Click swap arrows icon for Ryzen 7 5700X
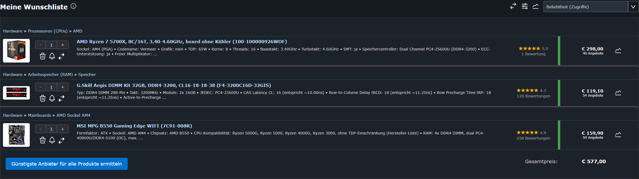Image resolution: width=639 pixels, height=179 pixels. coord(61,56)
